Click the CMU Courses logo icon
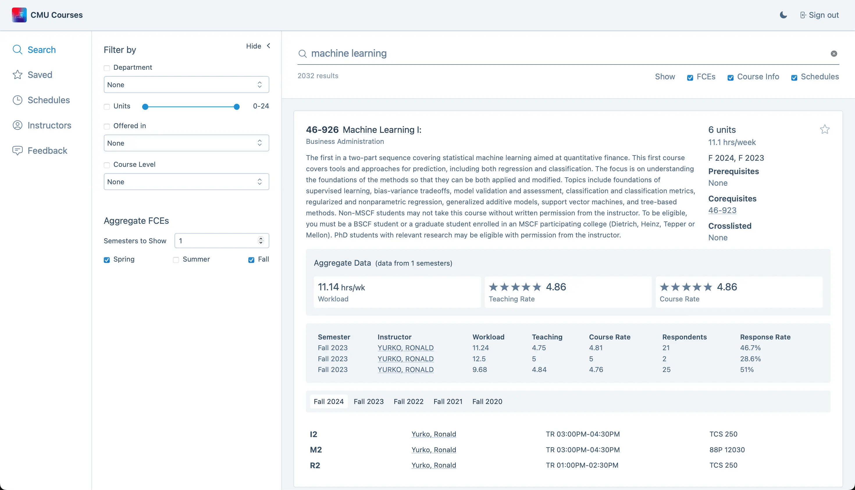855x490 pixels. [19, 15]
